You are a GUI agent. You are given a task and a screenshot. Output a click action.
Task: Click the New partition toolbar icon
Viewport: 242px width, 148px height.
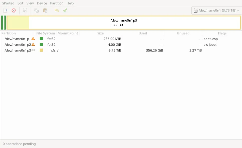click(x=5, y=10)
